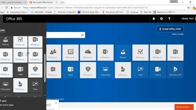Image resolution: width=196 pixels, height=110 pixels.
Task: Open Word tile in app launcher panel
Action: (x=6, y=56)
